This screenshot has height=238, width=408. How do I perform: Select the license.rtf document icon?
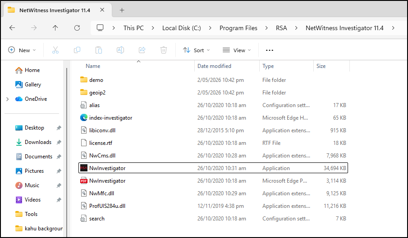point(83,143)
